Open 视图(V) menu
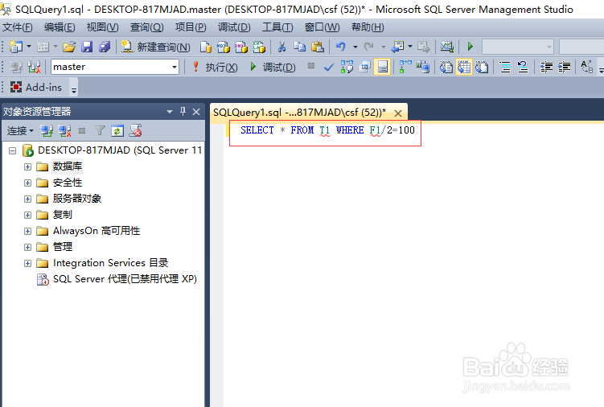This screenshot has width=604, height=407. (102, 27)
